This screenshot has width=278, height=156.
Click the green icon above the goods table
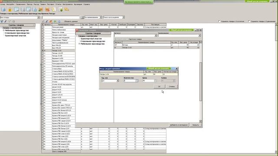coord(55,21)
